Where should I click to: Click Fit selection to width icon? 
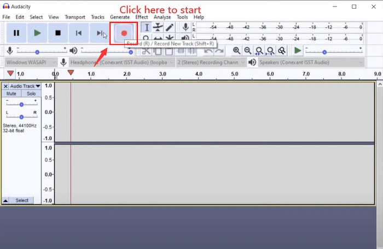[259, 50]
